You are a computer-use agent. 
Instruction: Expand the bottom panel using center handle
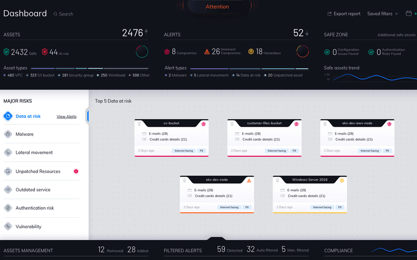pyautogui.click(x=217, y=240)
